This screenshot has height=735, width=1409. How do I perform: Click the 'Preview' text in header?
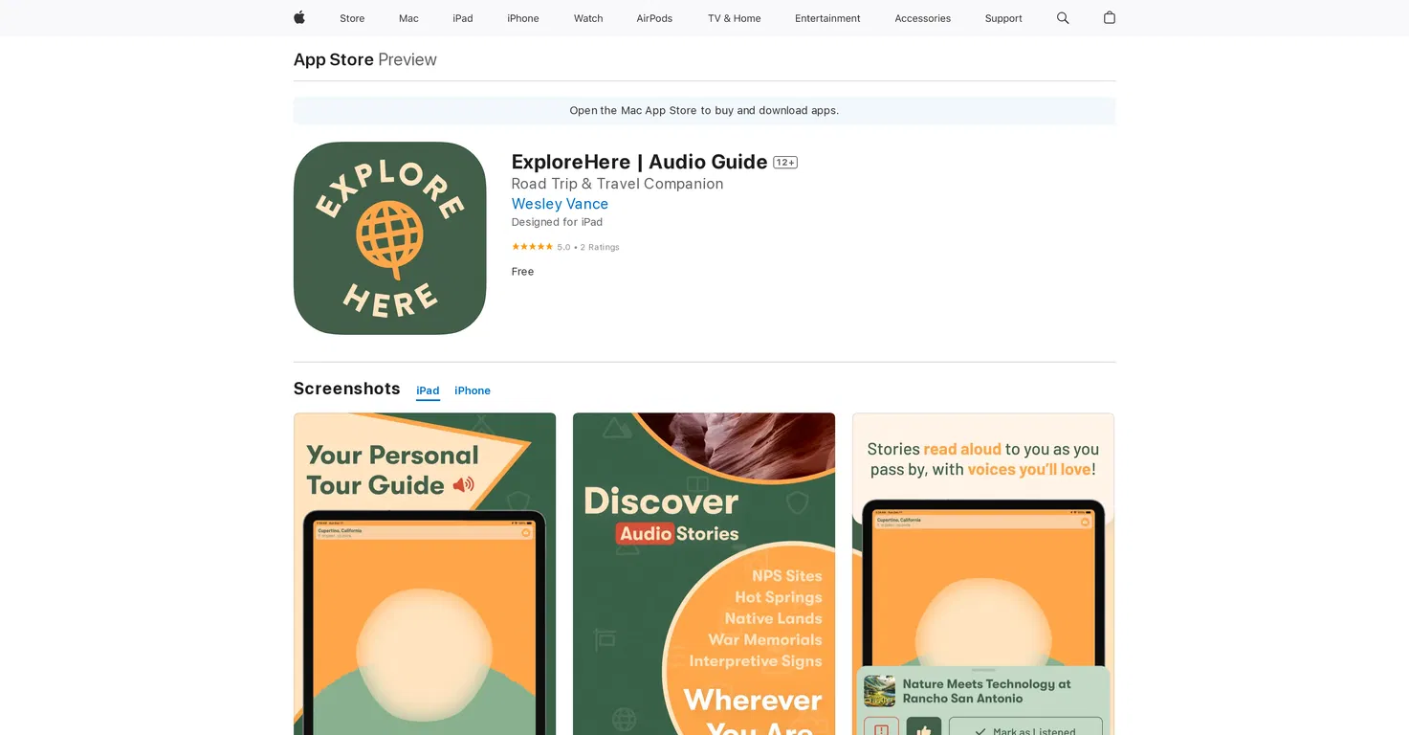407,59
